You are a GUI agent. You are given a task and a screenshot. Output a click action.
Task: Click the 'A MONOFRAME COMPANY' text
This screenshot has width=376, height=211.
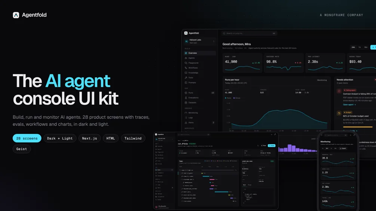click(x=341, y=15)
